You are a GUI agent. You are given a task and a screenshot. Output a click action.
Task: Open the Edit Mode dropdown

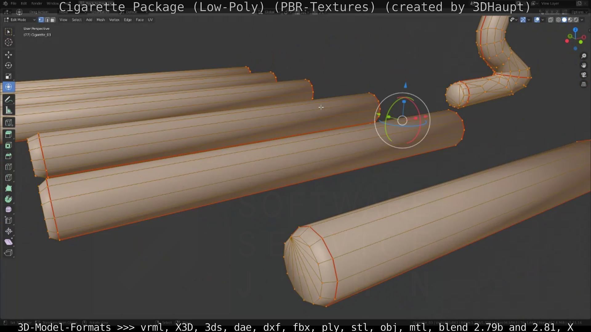tap(20, 20)
